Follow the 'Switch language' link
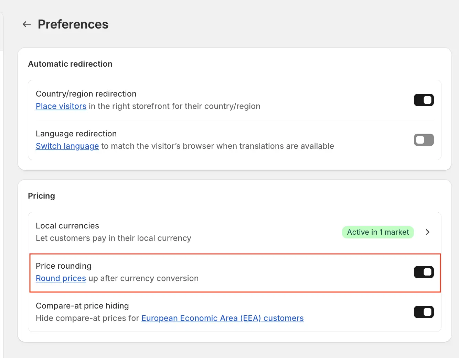 pyautogui.click(x=67, y=146)
